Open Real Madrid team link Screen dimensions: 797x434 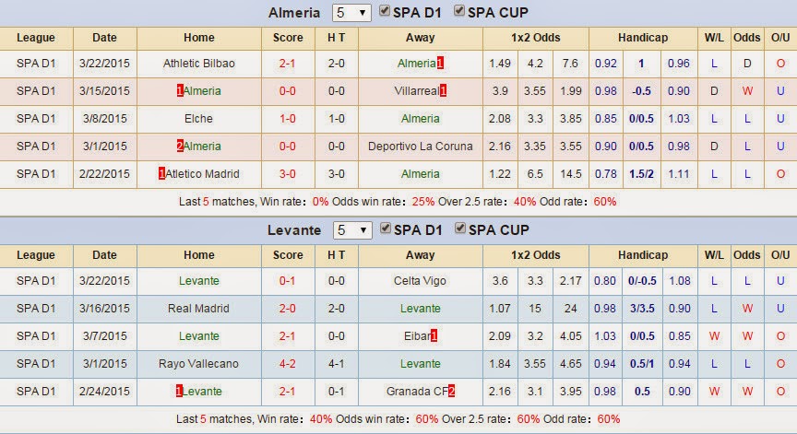198,309
